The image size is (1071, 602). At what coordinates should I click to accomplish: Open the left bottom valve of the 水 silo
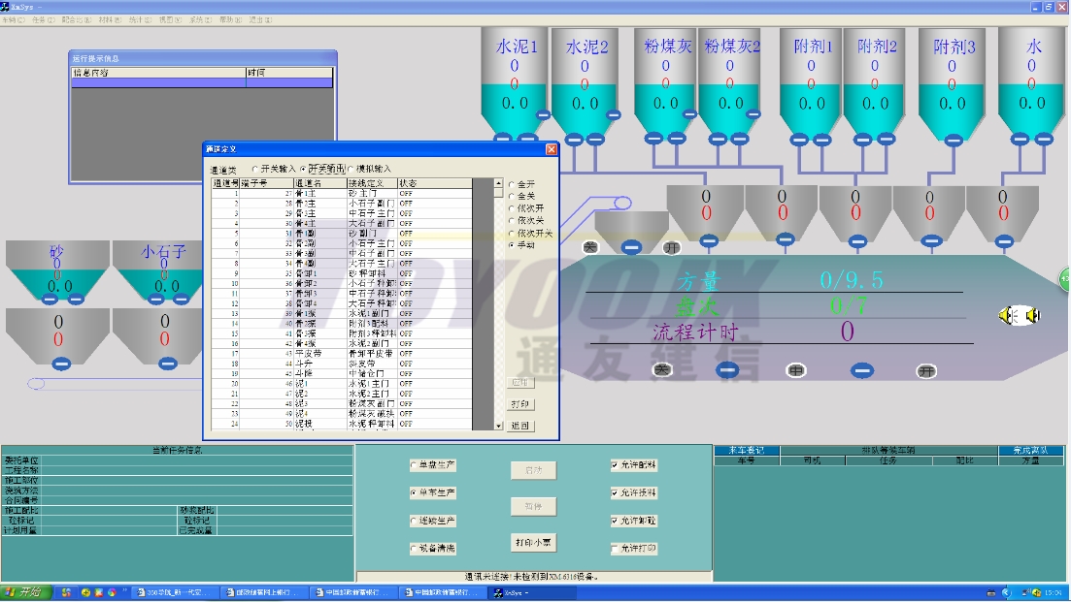pos(1021,139)
